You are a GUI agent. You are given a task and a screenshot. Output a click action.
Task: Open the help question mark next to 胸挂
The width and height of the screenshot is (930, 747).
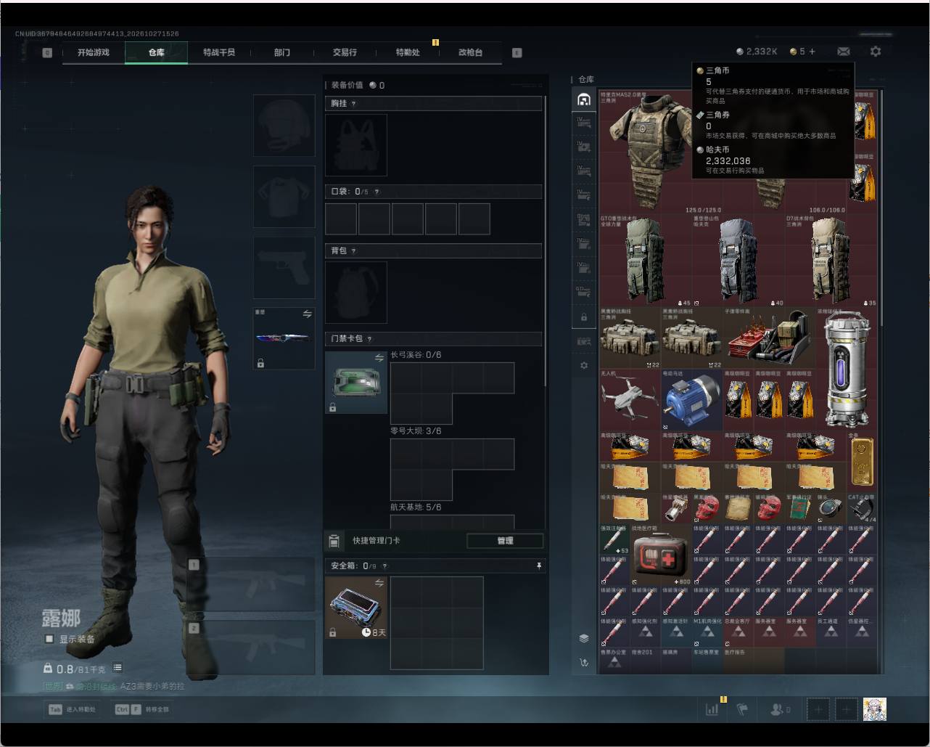354,104
